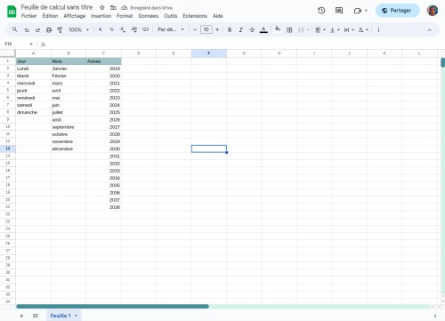Open vertical align dropdown
This screenshot has height=321, width=445.
[335, 29]
